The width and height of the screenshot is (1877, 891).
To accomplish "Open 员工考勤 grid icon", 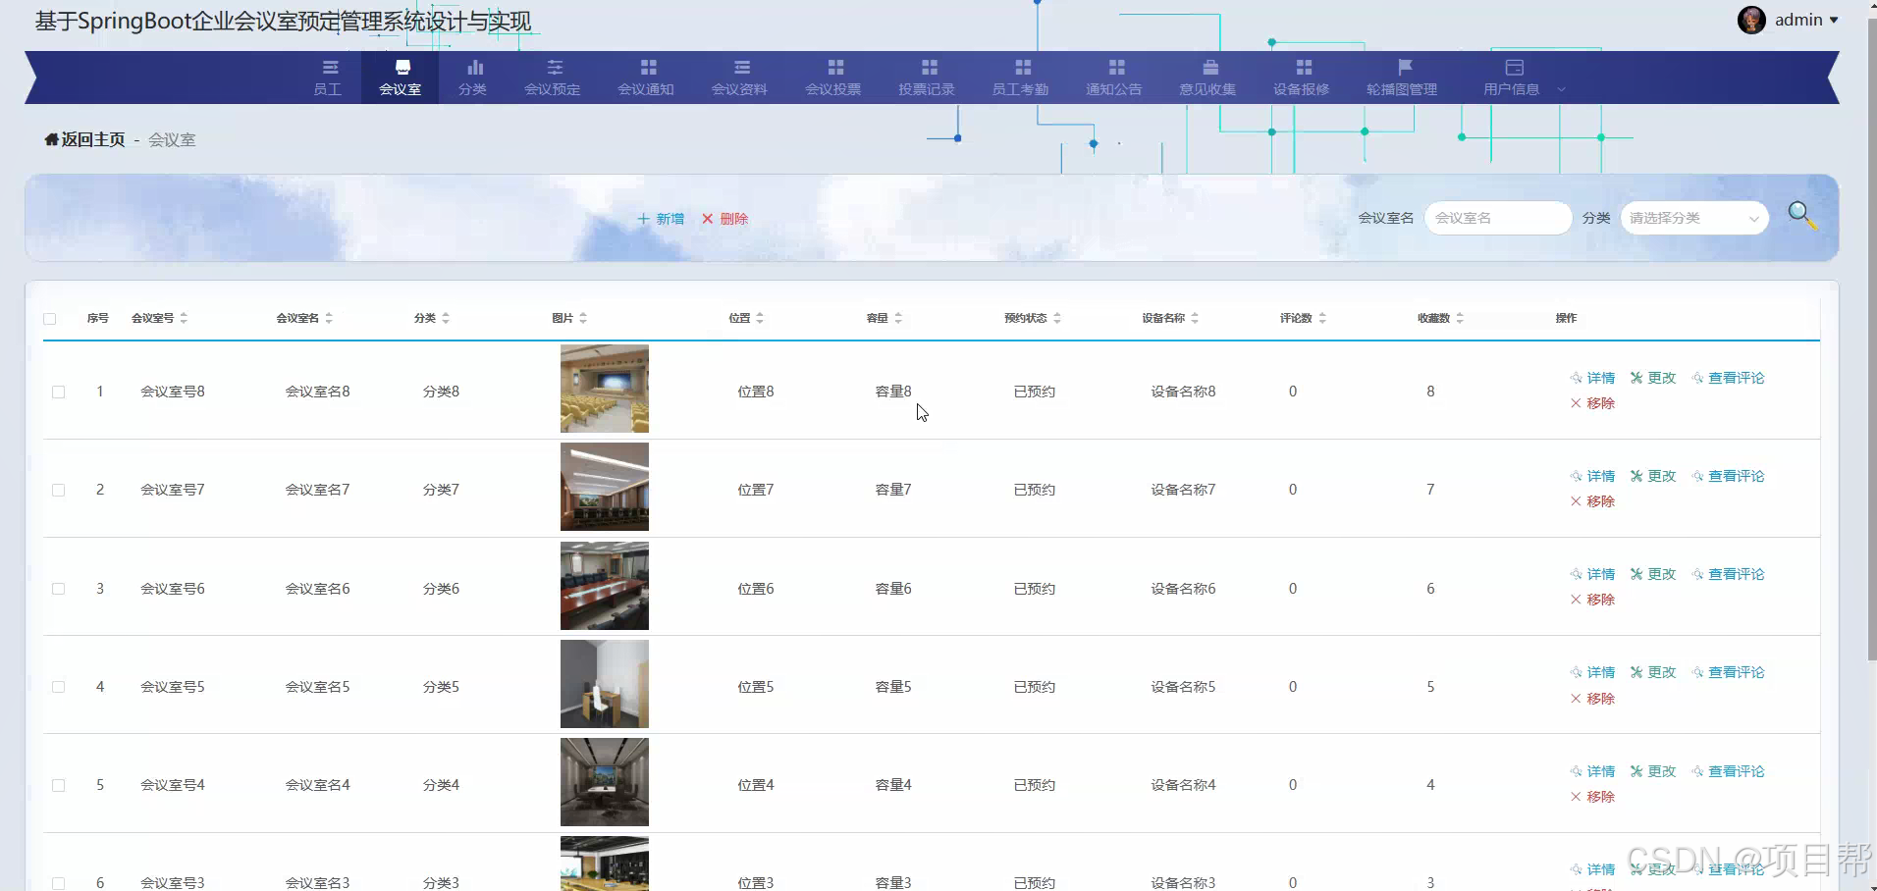I will click(x=1023, y=67).
